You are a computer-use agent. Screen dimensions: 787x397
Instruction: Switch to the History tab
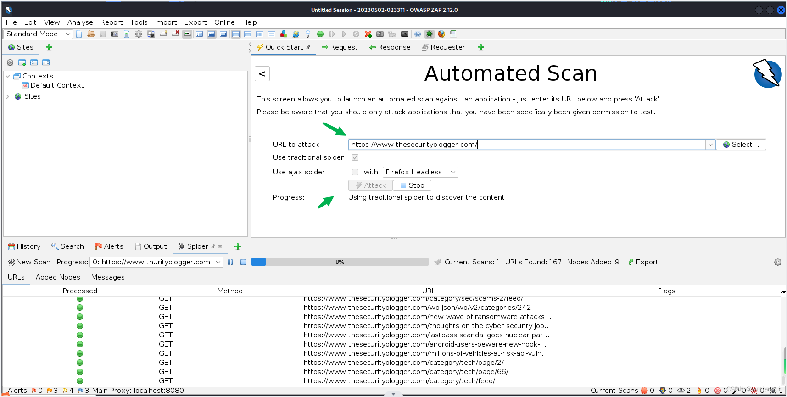[24, 246]
